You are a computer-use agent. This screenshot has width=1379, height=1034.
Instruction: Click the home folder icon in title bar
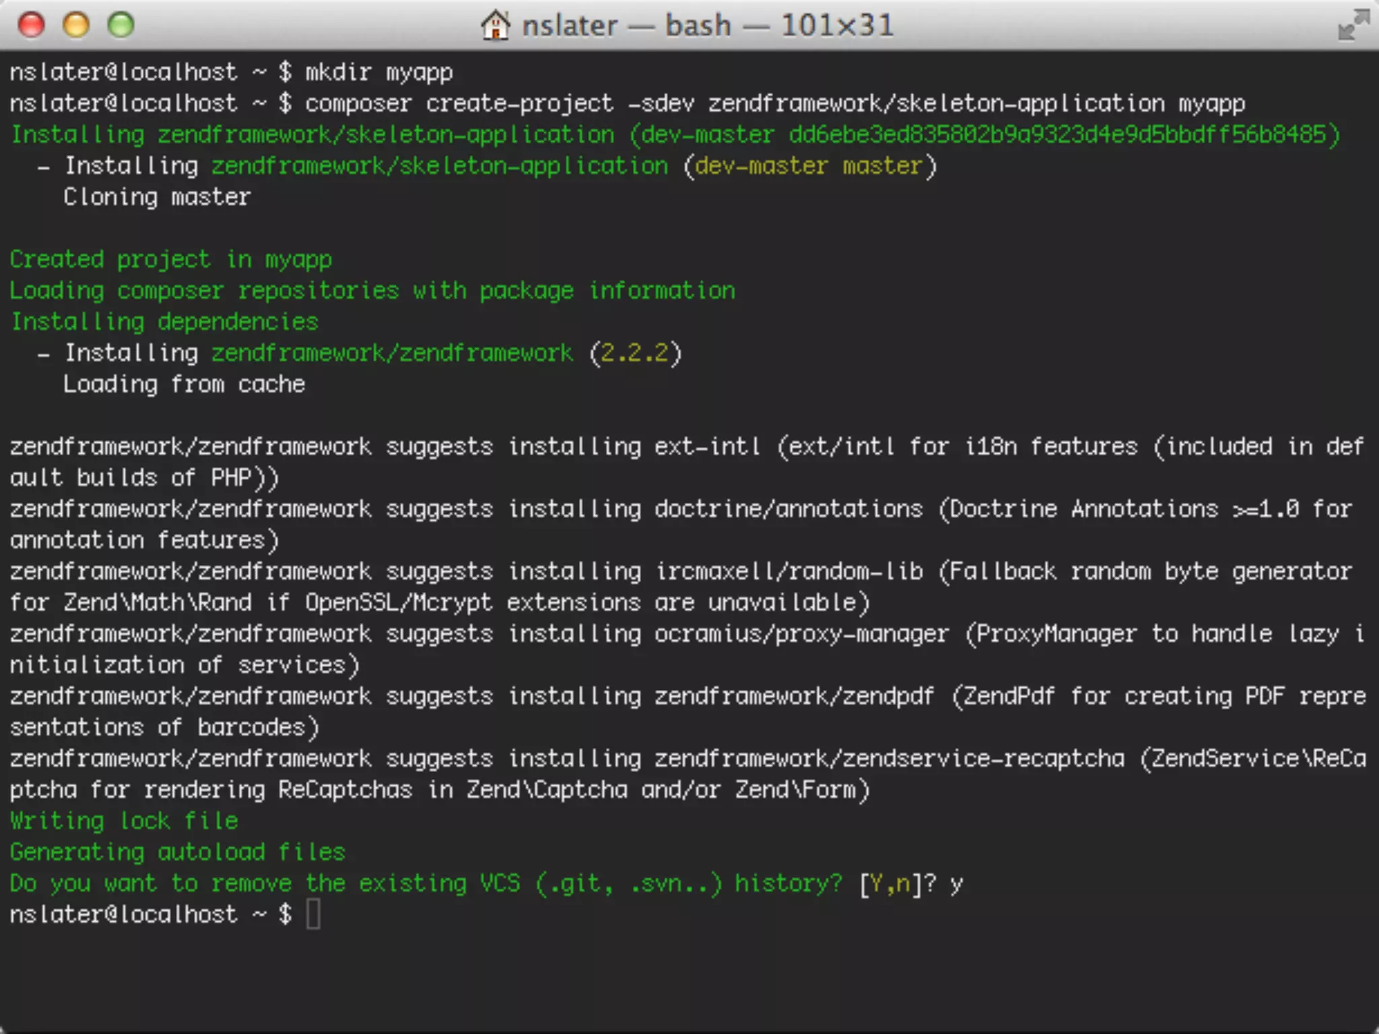pyautogui.click(x=495, y=26)
